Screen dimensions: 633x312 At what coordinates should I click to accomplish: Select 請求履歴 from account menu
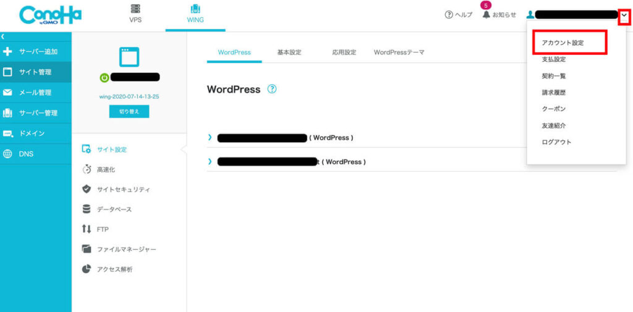(553, 93)
